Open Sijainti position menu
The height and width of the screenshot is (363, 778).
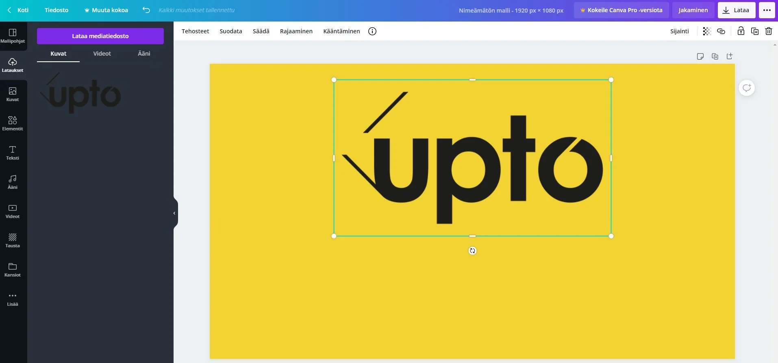point(680,31)
